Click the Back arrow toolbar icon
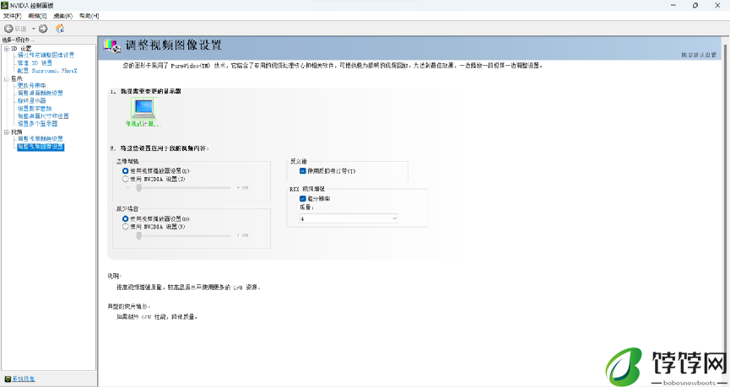The height and width of the screenshot is (387, 730). pyautogui.click(x=8, y=29)
